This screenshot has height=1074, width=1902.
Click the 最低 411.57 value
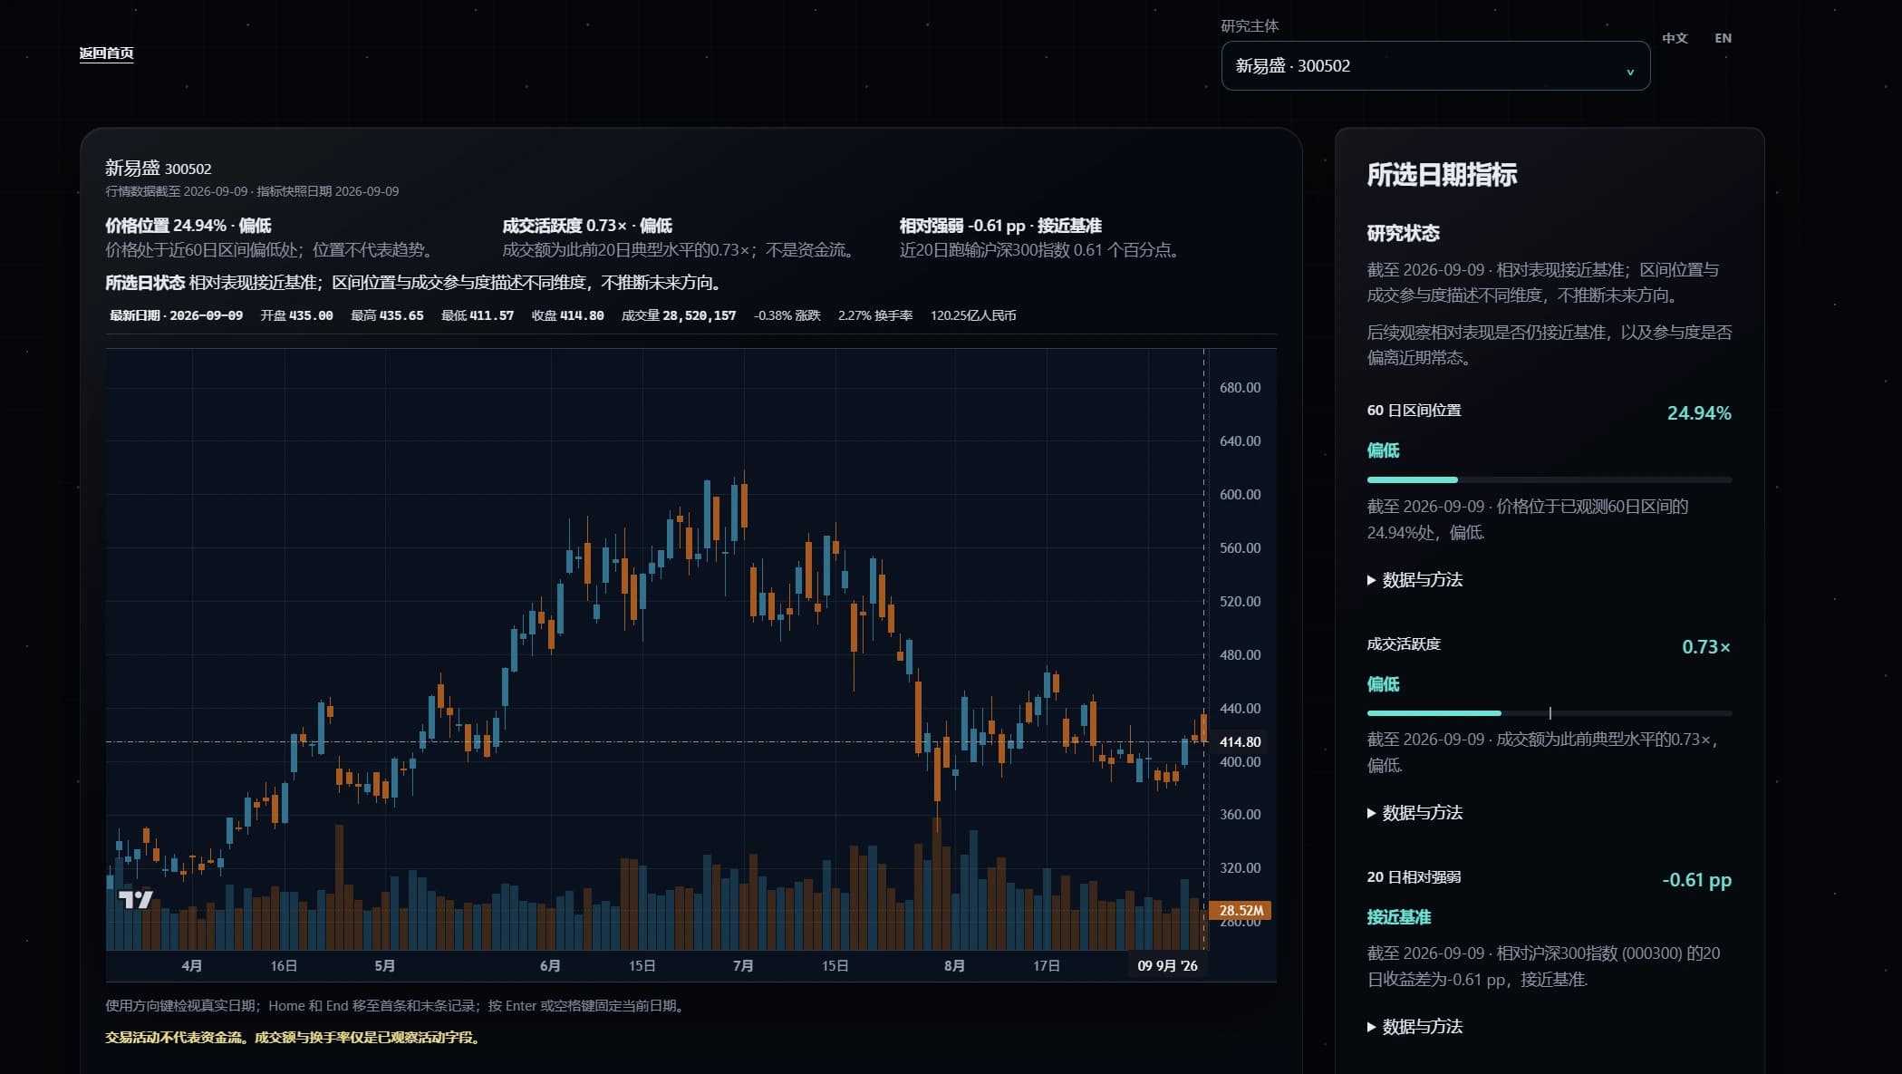[x=477, y=315]
